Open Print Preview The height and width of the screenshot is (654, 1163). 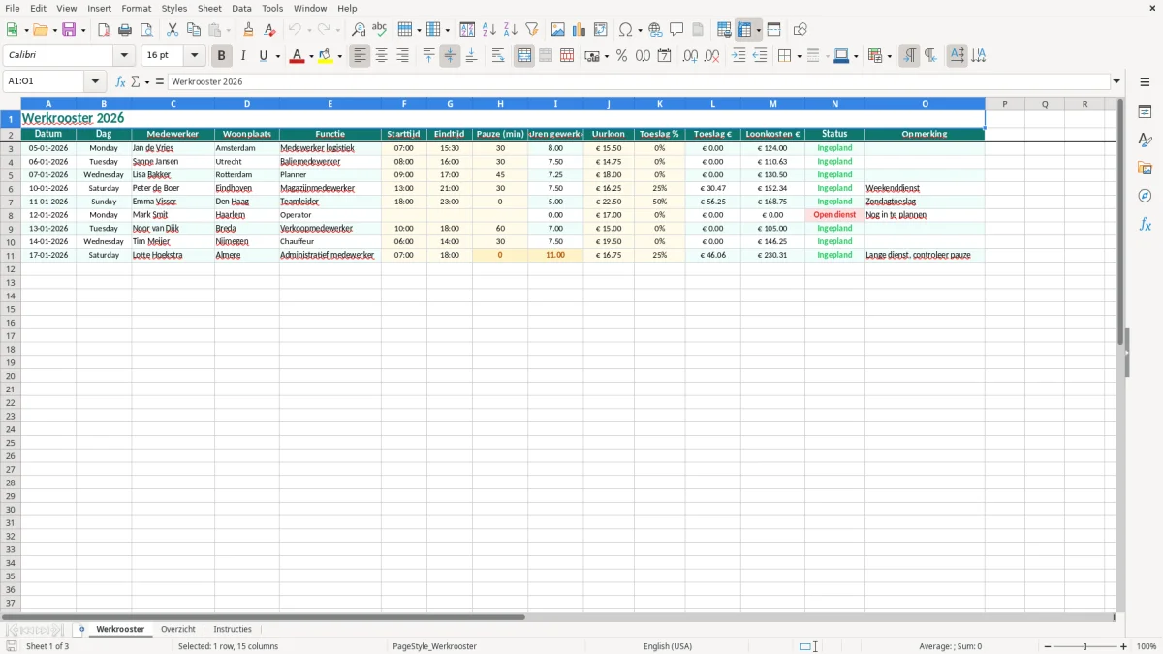click(146, 30)
